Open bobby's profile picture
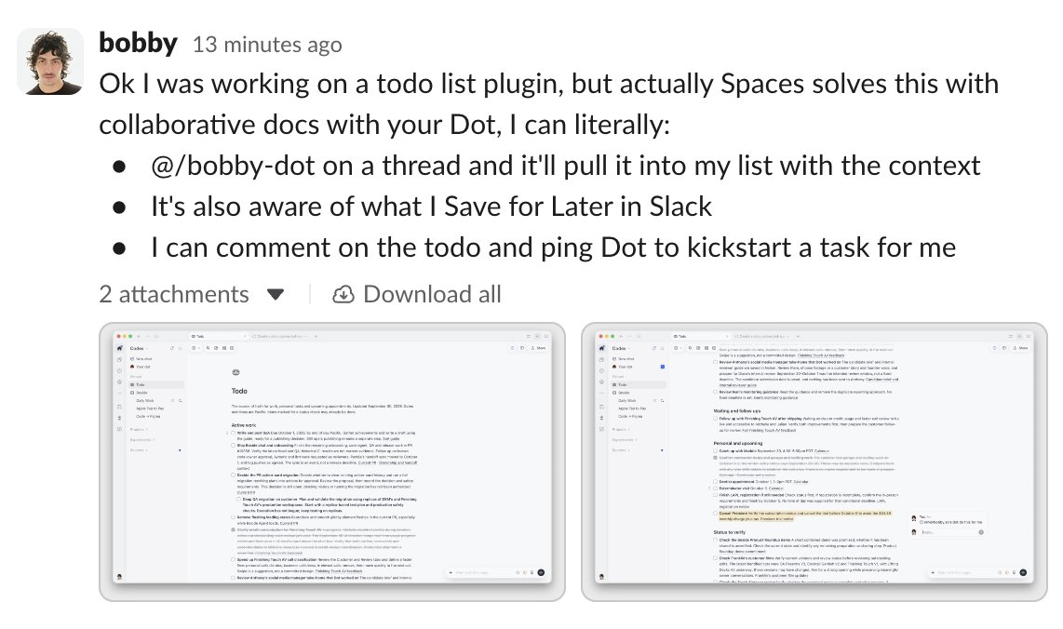1063x629 pixels. [50, 61]
